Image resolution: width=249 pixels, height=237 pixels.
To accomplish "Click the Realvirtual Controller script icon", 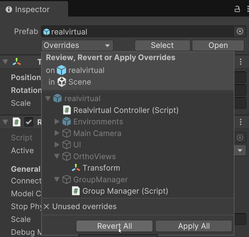I will pos(67,110).
